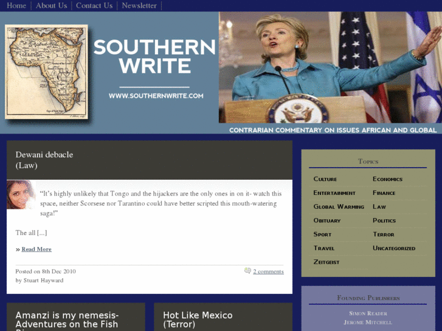
Task: Open the Simon Reader publisher link
Action: (x=368, y=313)
